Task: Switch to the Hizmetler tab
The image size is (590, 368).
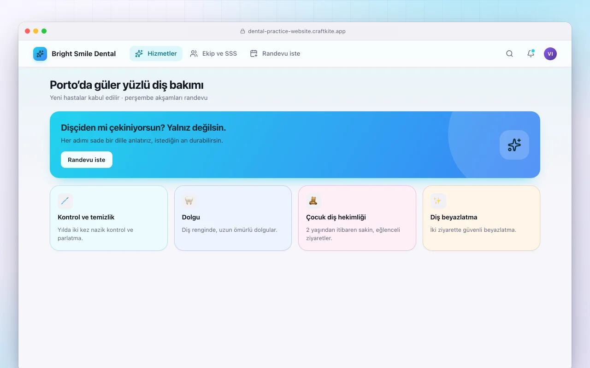Action: point(156,54)
